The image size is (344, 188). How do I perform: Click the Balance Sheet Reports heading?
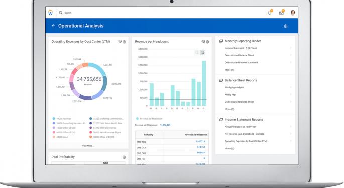pyautogui.click(x=241, y=80)
